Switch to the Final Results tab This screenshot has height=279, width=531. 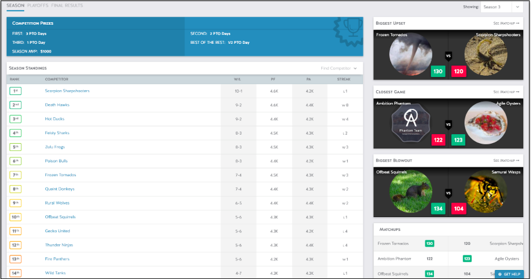pyautogui.click(x=67, y=5)
